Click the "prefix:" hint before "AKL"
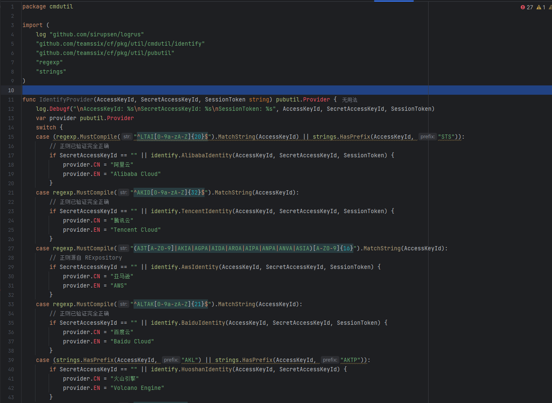Image resolution: width=552 pixels, height=403 pixels. click(x=171, y=360)
